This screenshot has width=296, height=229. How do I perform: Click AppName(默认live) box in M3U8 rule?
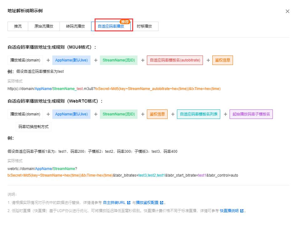[71, 60]
